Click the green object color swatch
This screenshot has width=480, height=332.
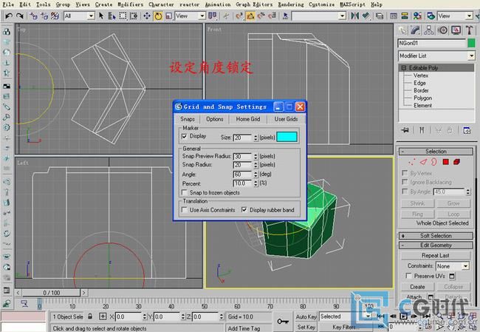471,43
